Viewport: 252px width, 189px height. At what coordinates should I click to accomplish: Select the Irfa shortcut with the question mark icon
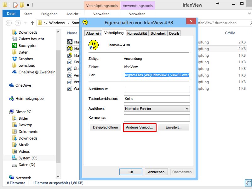[70, 55]
